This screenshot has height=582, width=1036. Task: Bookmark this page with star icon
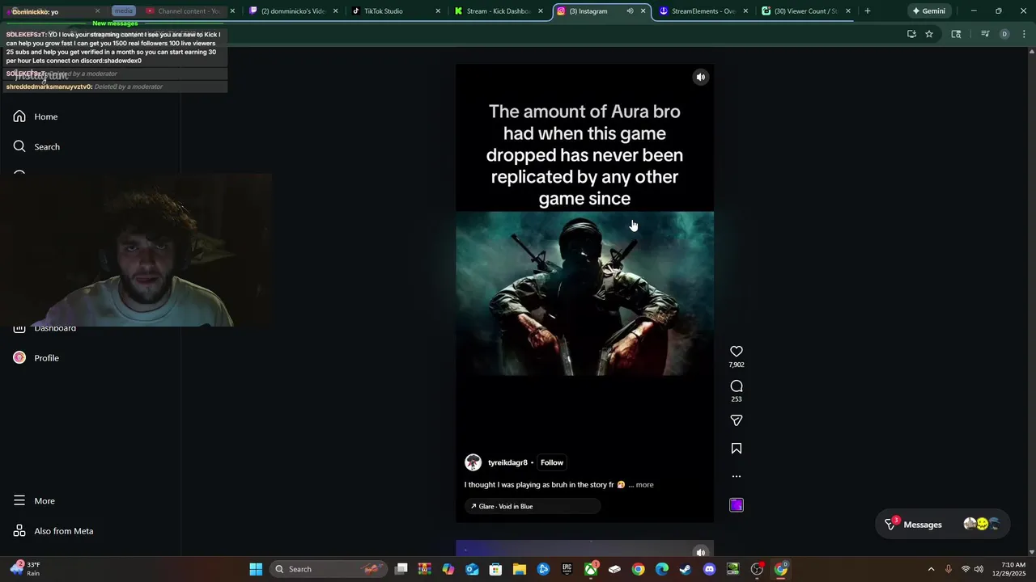[929, 34]
